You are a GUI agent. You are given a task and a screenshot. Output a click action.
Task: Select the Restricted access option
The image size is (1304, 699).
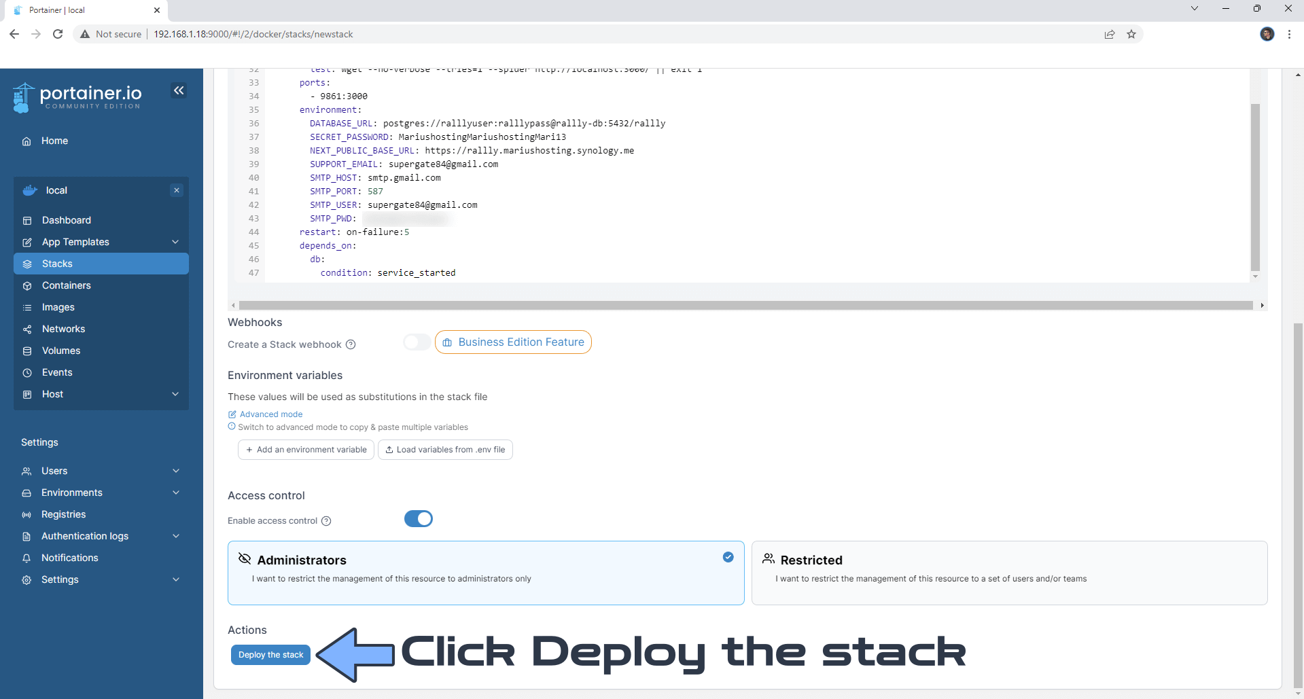coord(1009,573)
